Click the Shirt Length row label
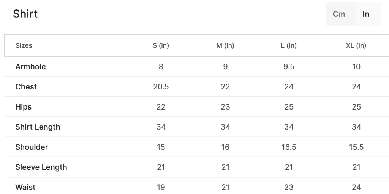The image size is (389, 194). 38,127
